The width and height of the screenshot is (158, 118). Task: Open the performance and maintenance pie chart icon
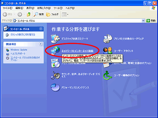click(x=55, y=87)
